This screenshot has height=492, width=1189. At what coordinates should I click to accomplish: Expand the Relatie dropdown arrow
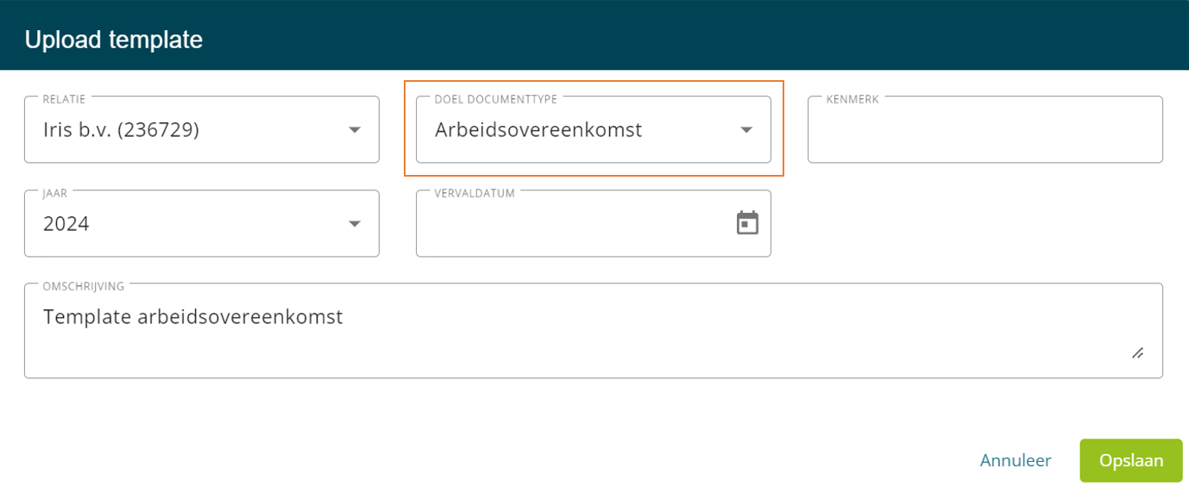pyautogui.click(x=354, y=130)
